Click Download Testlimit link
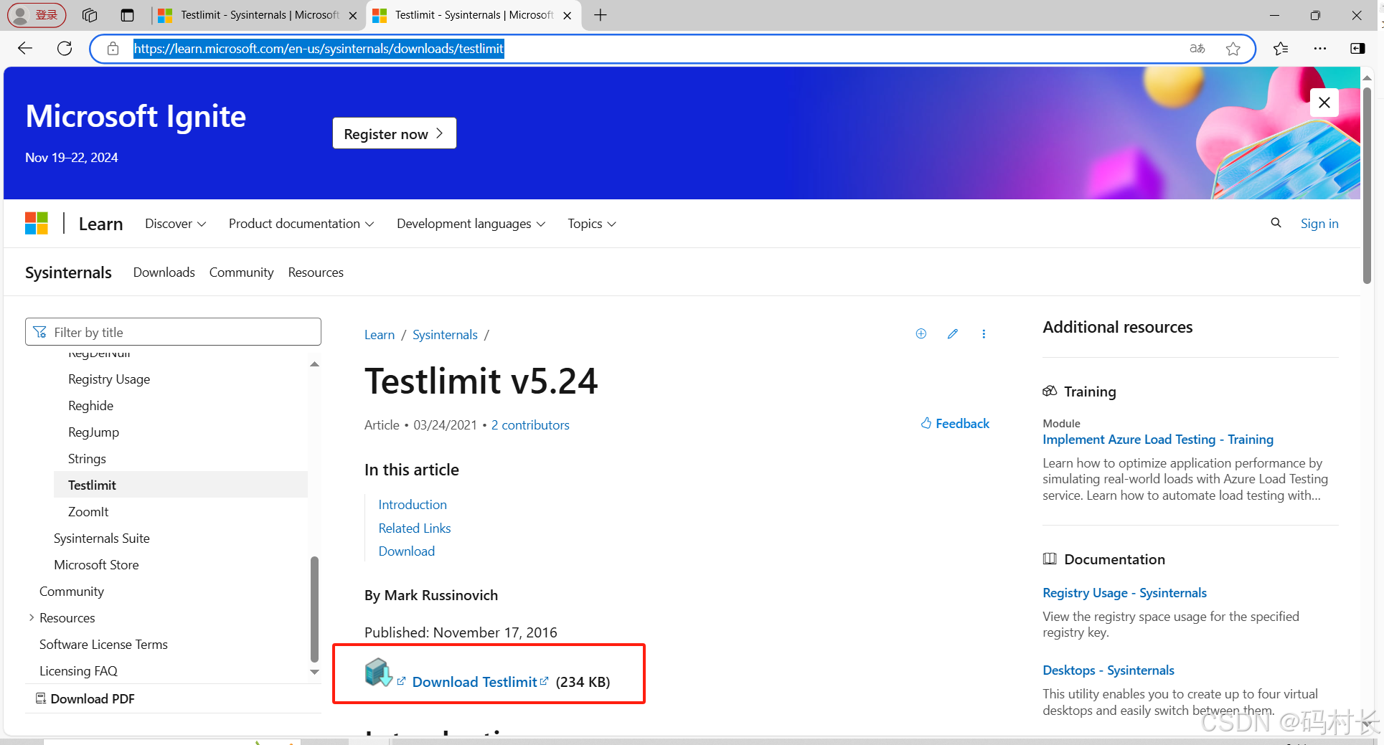The width and height of the screenshot is (1384, 745). pyautogui.click(x=474, y=682)
